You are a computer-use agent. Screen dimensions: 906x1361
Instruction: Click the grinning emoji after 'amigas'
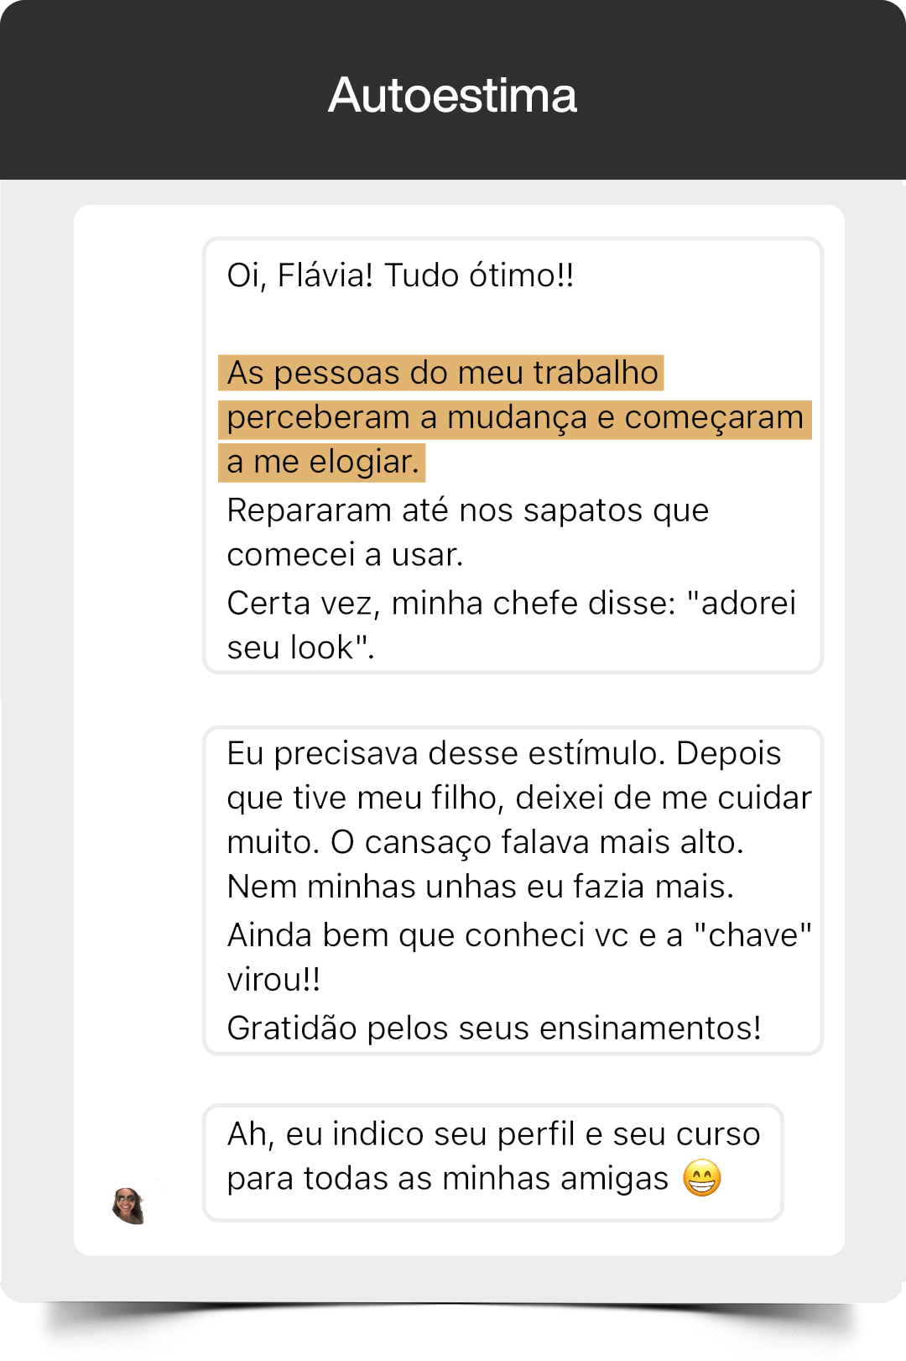(x=702, y=1178)
